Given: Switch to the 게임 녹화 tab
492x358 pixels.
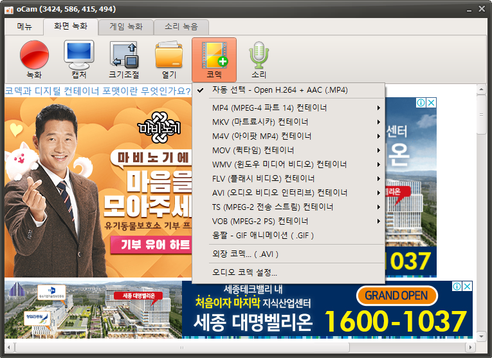Looking at the screenshot, I should click(x=126, y=26).
